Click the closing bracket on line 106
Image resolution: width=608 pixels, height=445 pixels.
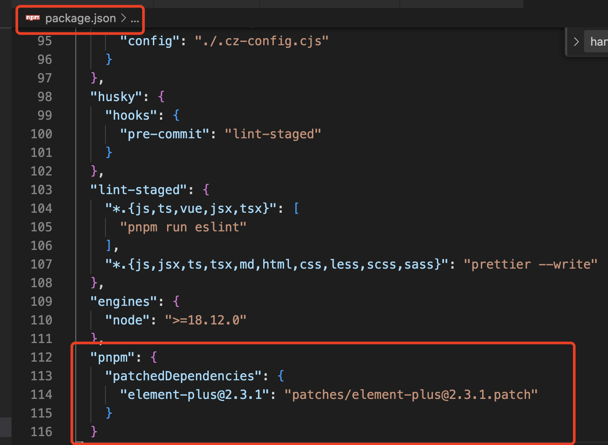[109, 246]
